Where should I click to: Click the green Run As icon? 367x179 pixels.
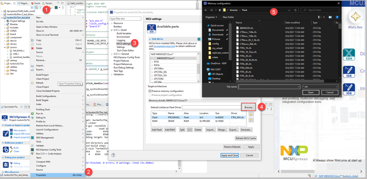click(32, 114)
